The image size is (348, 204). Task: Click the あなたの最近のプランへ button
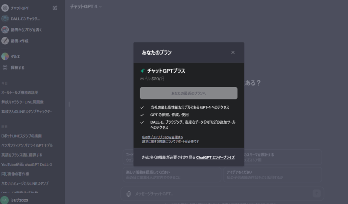click(189, 93)
